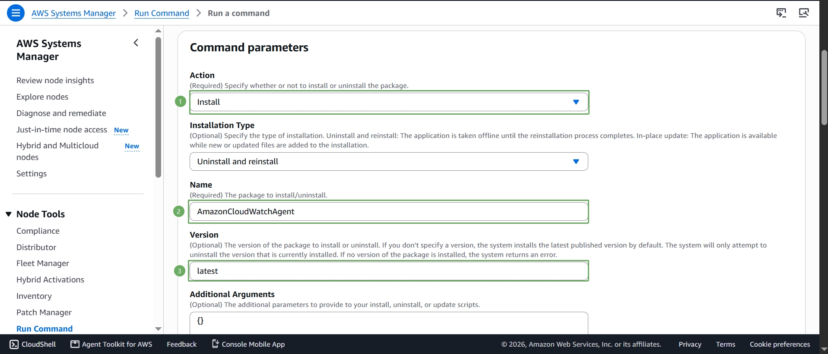Image resolution: width=828 pixels, height=354 pixels.
Task: Open Inventory under Node Tools
Action: click(x=34, y=296)
